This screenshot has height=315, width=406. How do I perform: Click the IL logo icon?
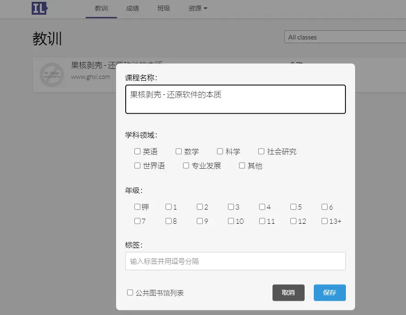(39, 8)
